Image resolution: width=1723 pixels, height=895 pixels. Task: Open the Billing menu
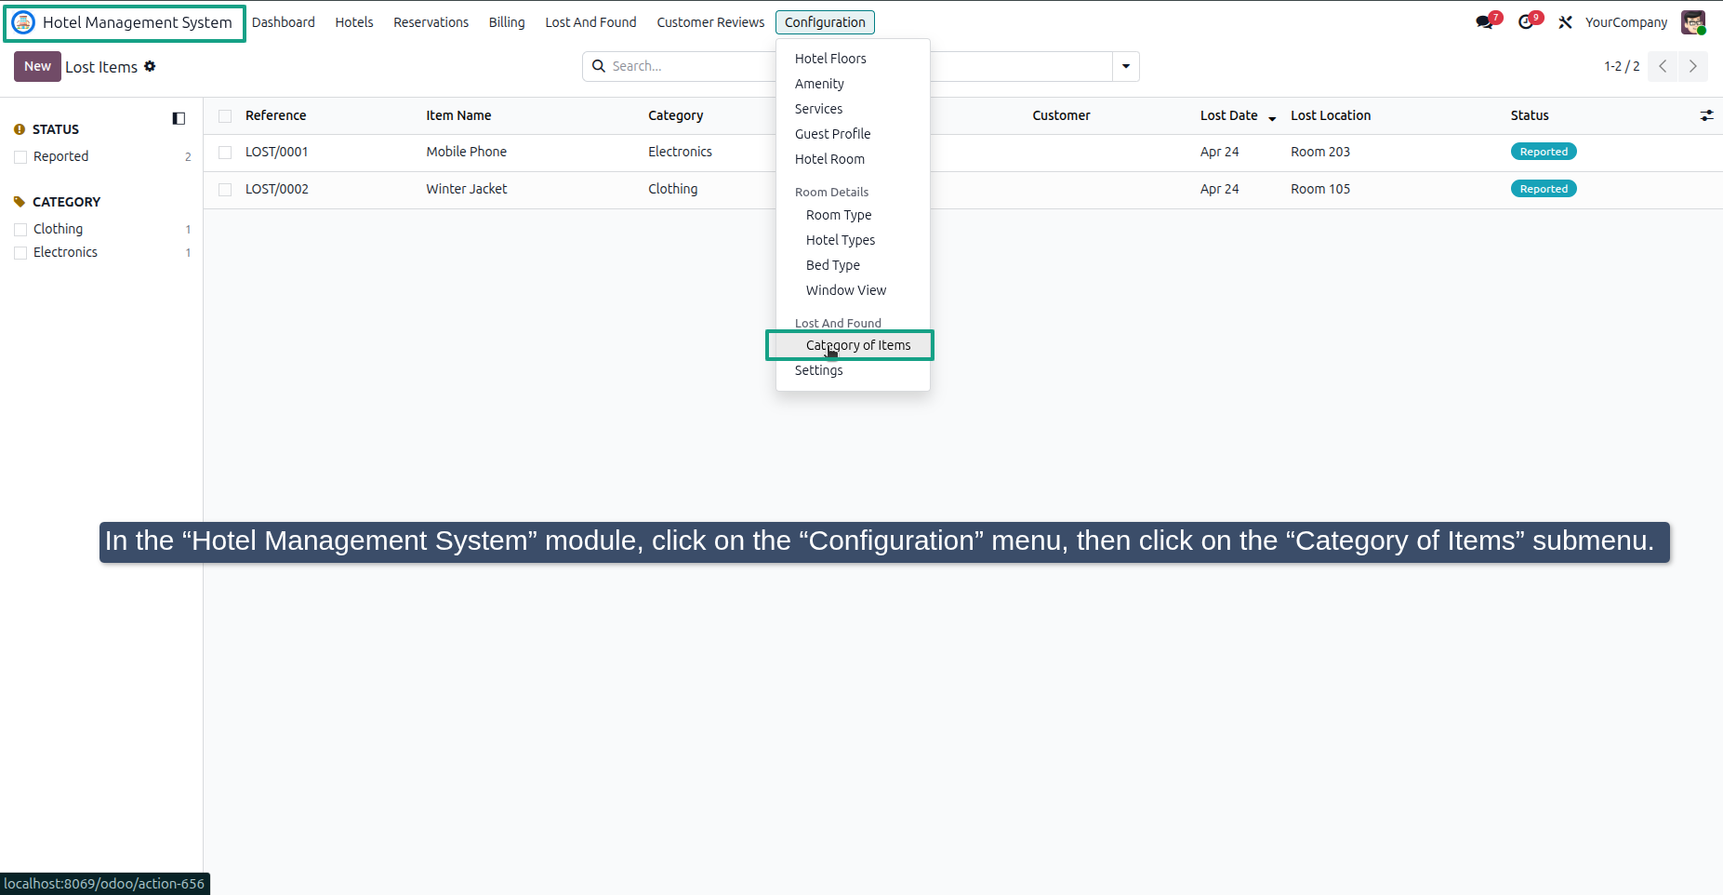click(507, 22)
